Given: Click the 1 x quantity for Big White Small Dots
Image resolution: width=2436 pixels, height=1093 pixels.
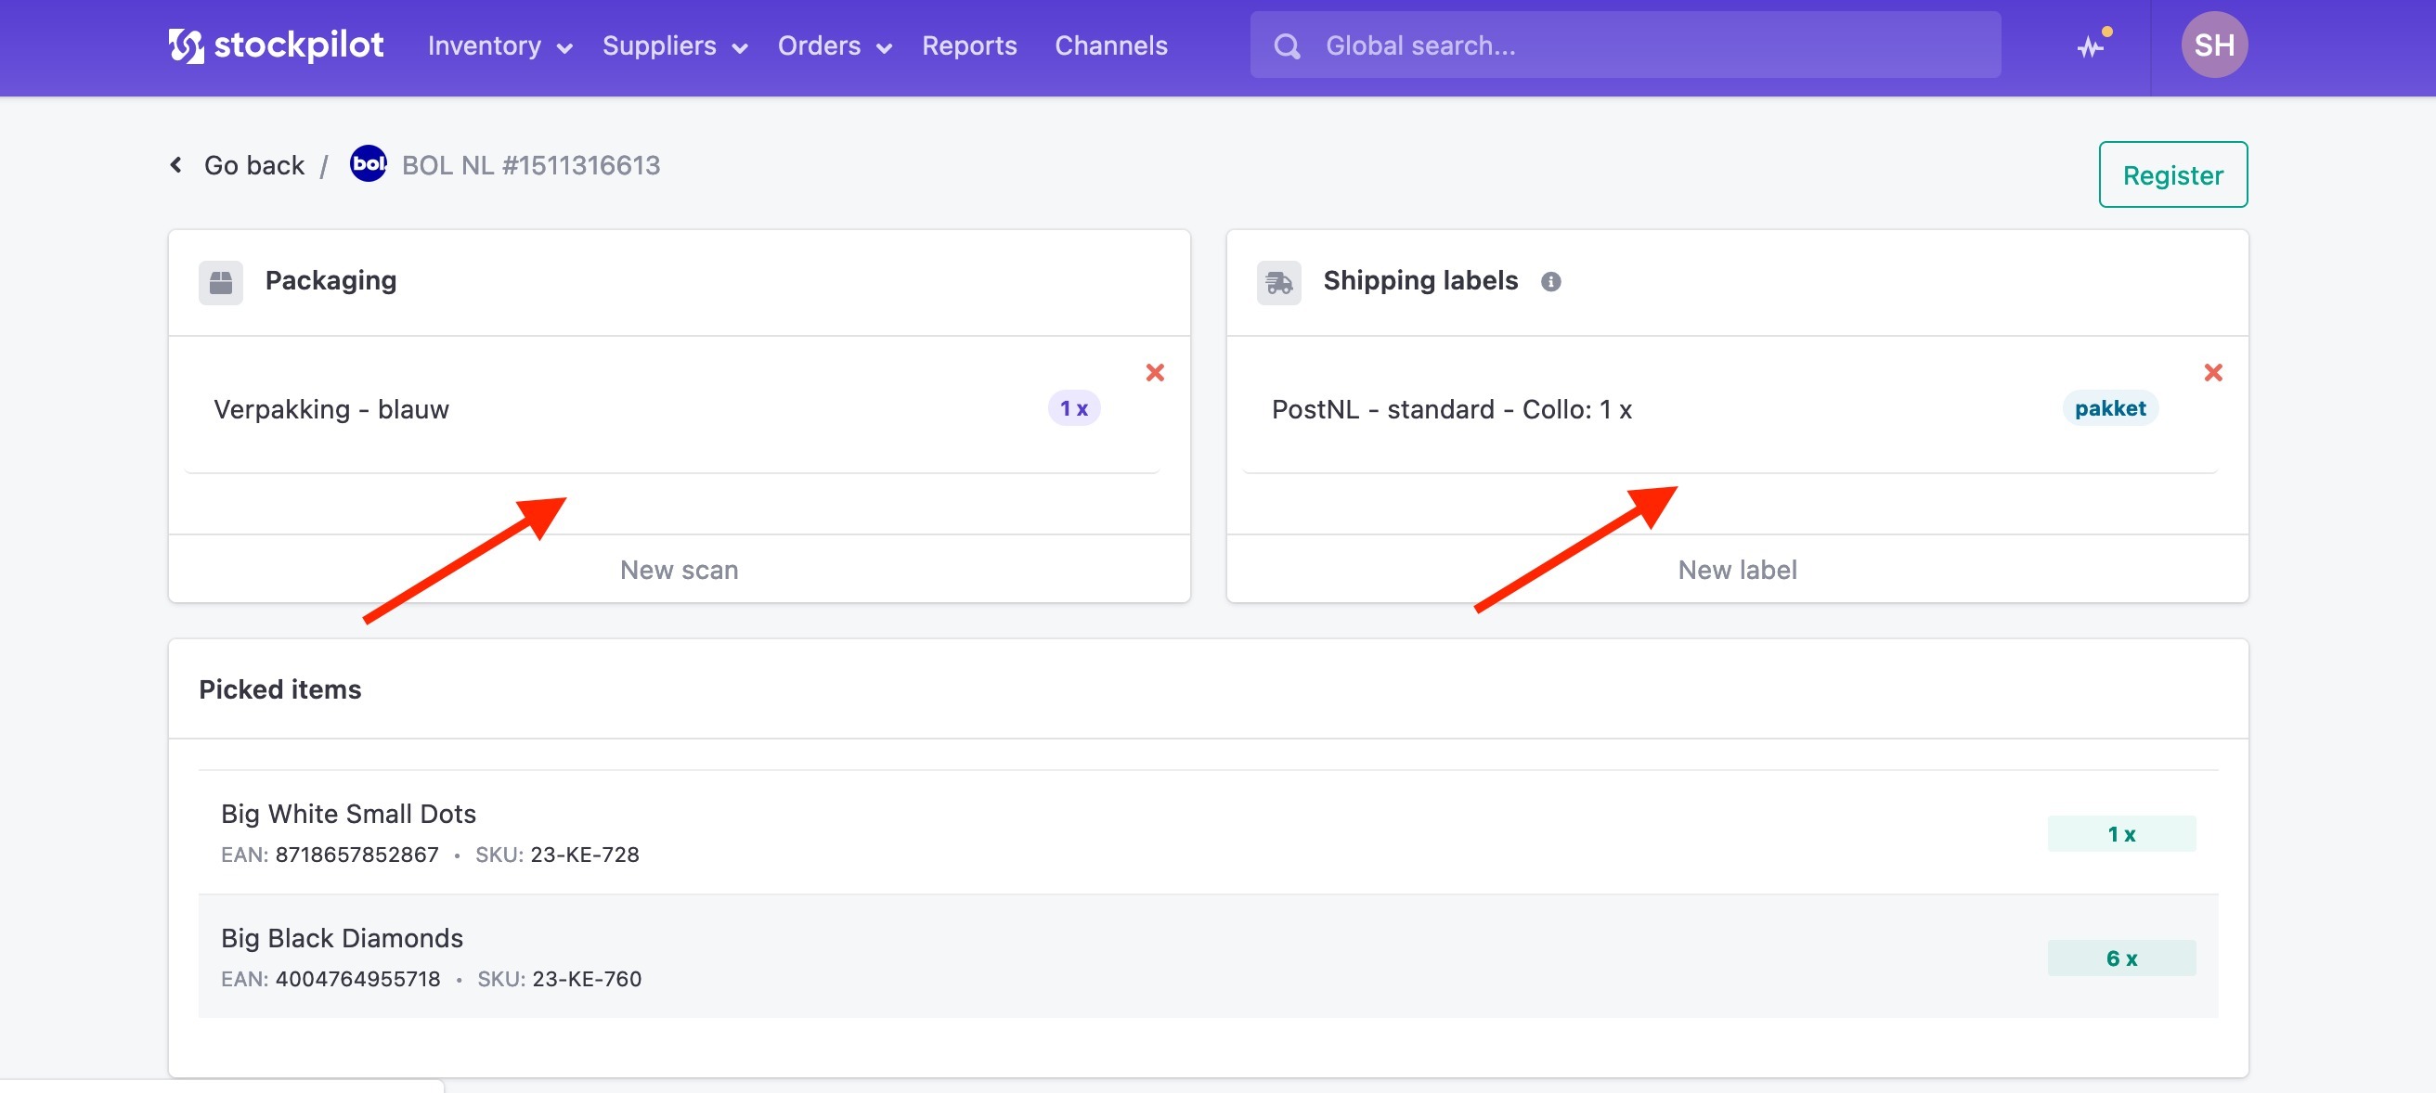Looking at the screenshot, I should pyautogui.click(x=2121, y=833).
